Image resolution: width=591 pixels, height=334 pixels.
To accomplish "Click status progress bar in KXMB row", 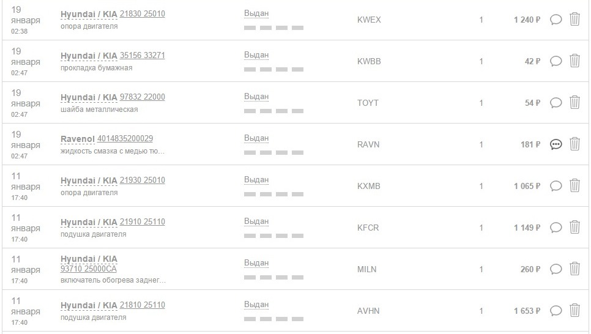I will tap(273, 194).
